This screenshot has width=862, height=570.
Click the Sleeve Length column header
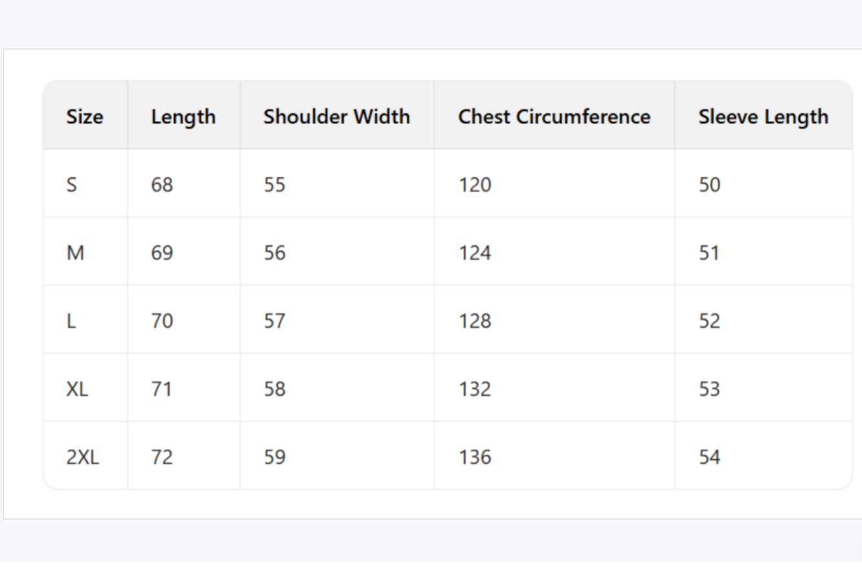click(x=763, y=116)
